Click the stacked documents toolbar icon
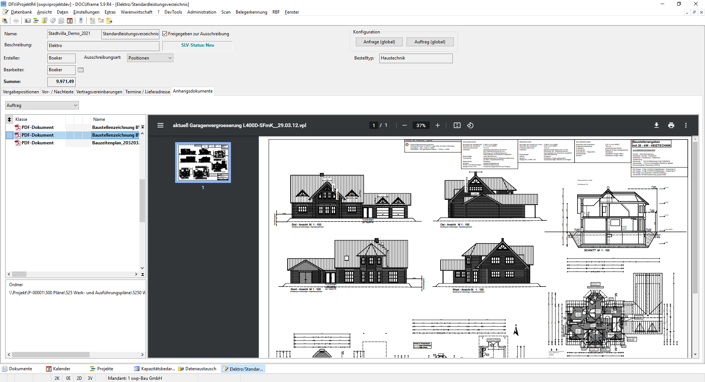705x382 pixels. [x=61, y=21]
